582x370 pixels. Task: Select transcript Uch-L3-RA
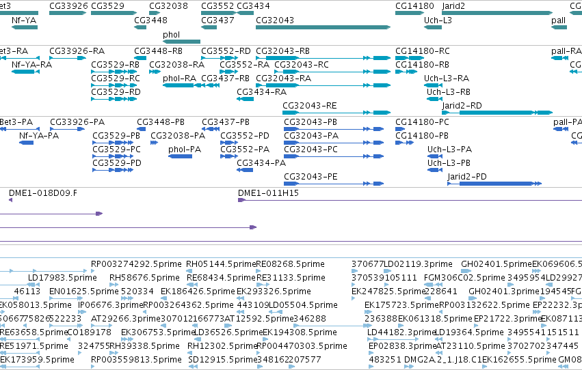tap(447, 78)
